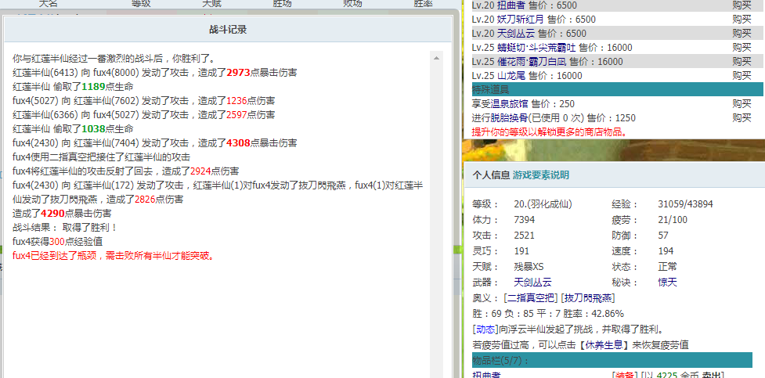The width and height of the screenshot is (765, 378).
Task: Buy the Lv.25 蜻蜓切·斗尖荒霸吐 weapon
Action: 742,48
